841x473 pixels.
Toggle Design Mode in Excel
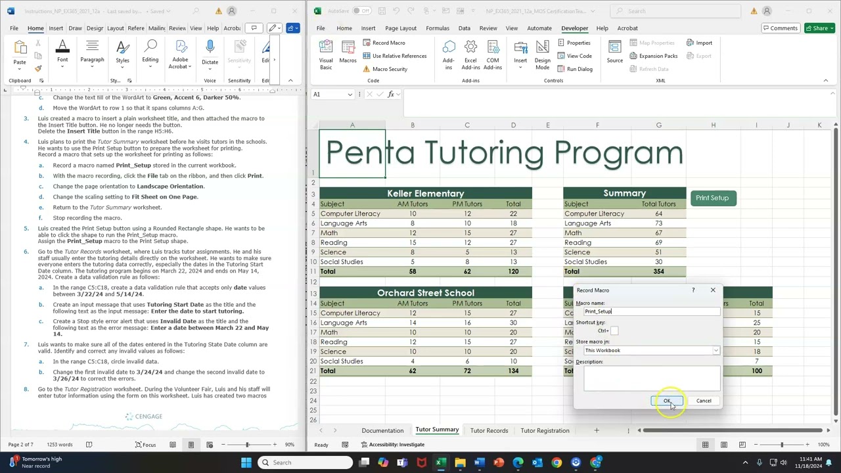tap(543, 55)
